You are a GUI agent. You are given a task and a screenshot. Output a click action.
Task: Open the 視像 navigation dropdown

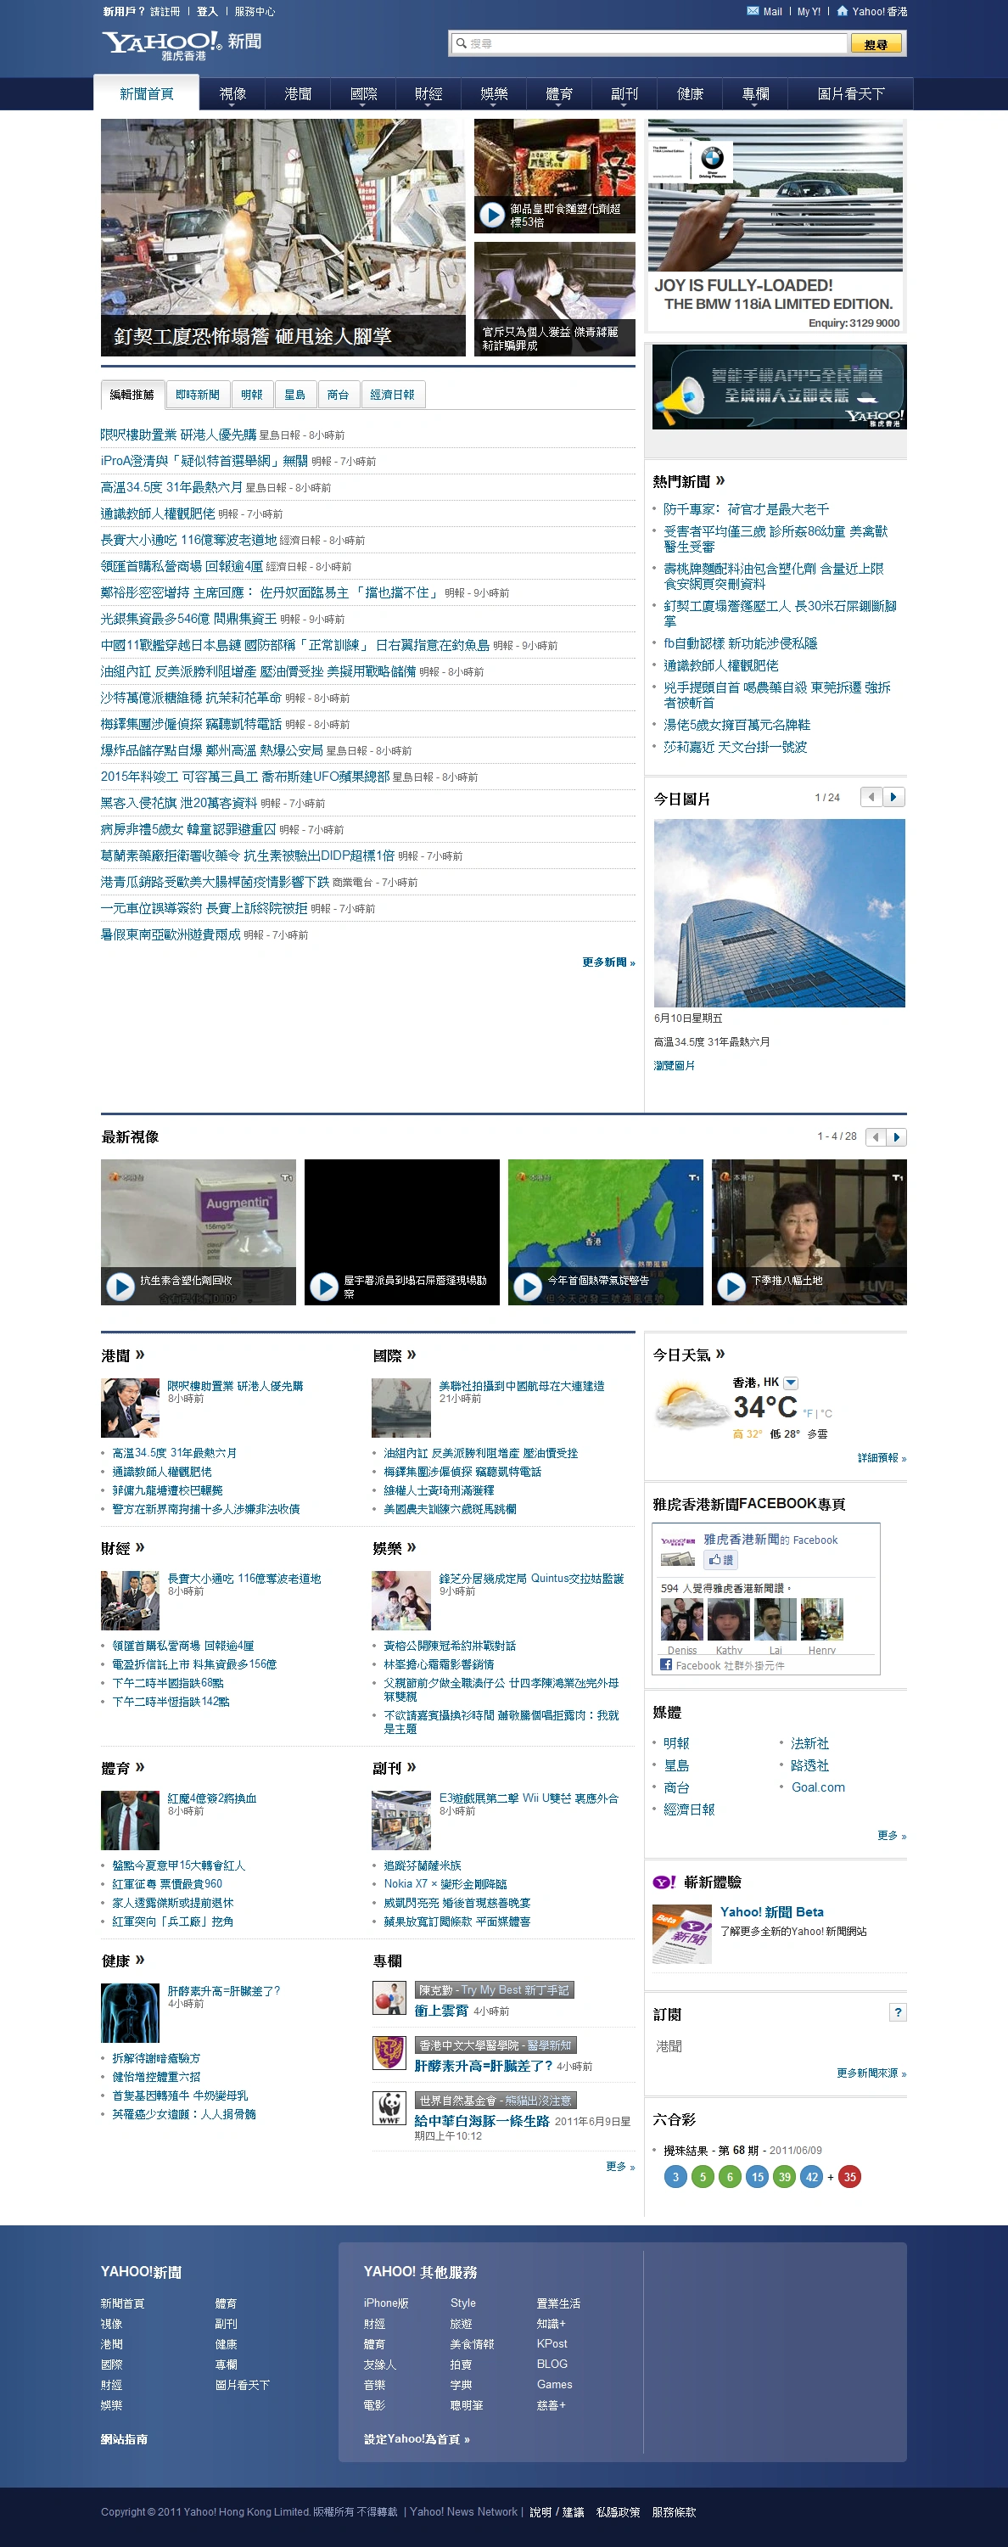[x=232, y=94]
